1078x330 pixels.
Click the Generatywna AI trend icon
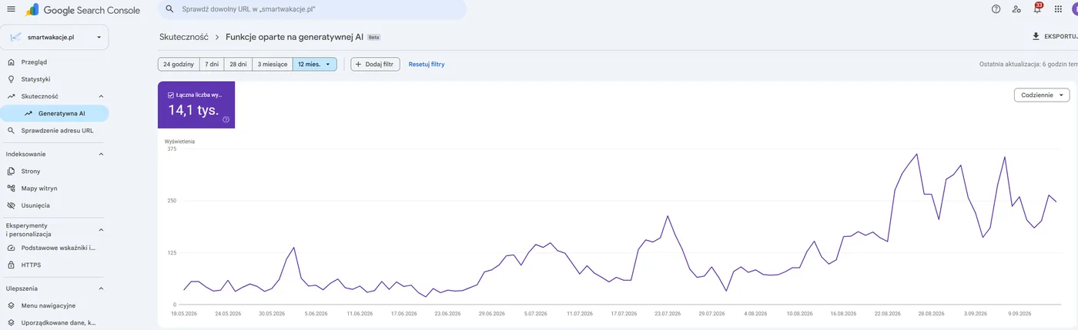pyautogui.click(x=28, y=113)
